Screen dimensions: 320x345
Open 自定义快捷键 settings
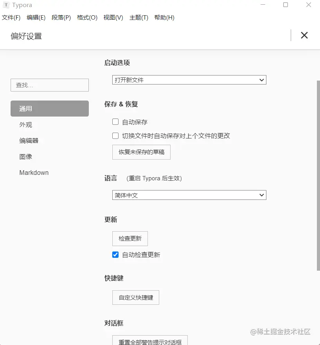(135, 297)
